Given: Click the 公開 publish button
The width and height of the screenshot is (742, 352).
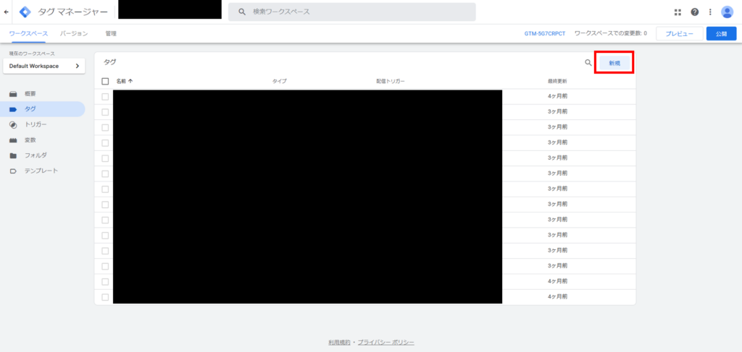Looking at the screenshot, I should tap(721, 34).
